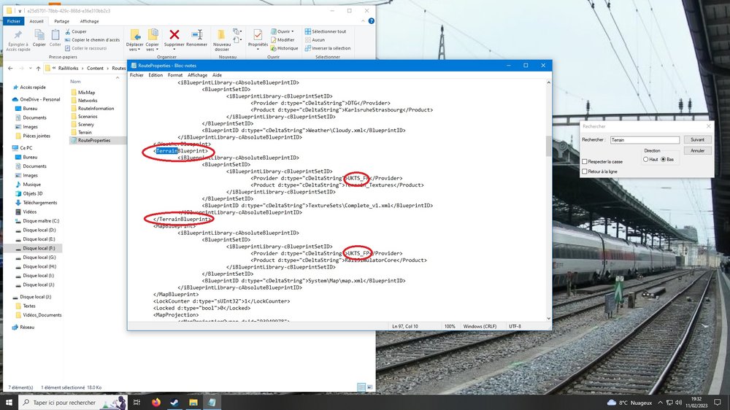Switch to the Partage ribbon tab
The width and height of the screenshot is (730, 410).
(61, 21)
